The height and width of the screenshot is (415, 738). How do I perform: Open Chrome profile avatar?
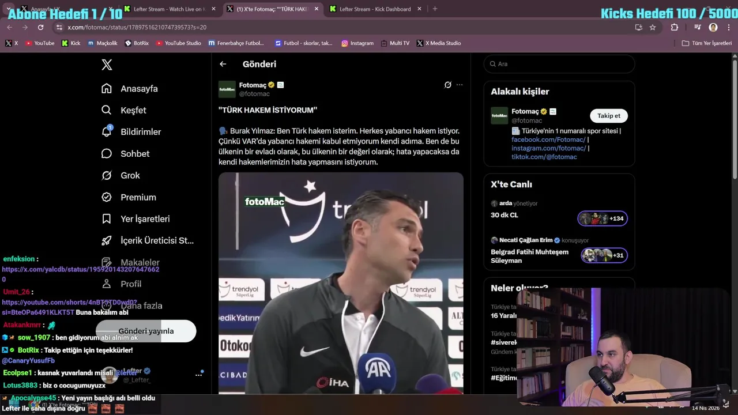pos(713,27)
